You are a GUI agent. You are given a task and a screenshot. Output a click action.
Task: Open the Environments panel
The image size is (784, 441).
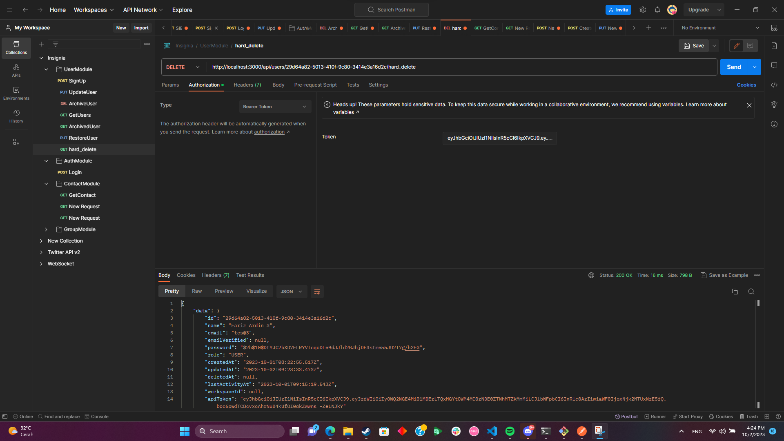coord(16,93)
